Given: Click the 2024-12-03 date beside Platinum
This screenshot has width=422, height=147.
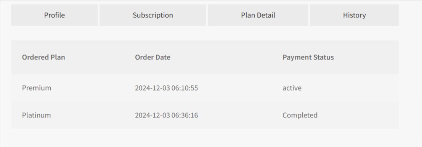Looking at the screenshot, I should point(152,115).
